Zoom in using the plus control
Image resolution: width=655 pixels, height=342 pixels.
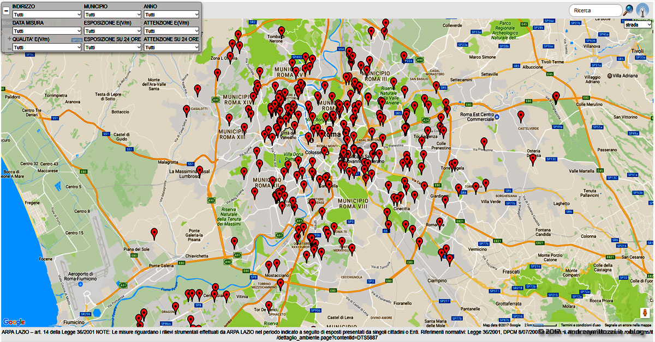point(9,39)
